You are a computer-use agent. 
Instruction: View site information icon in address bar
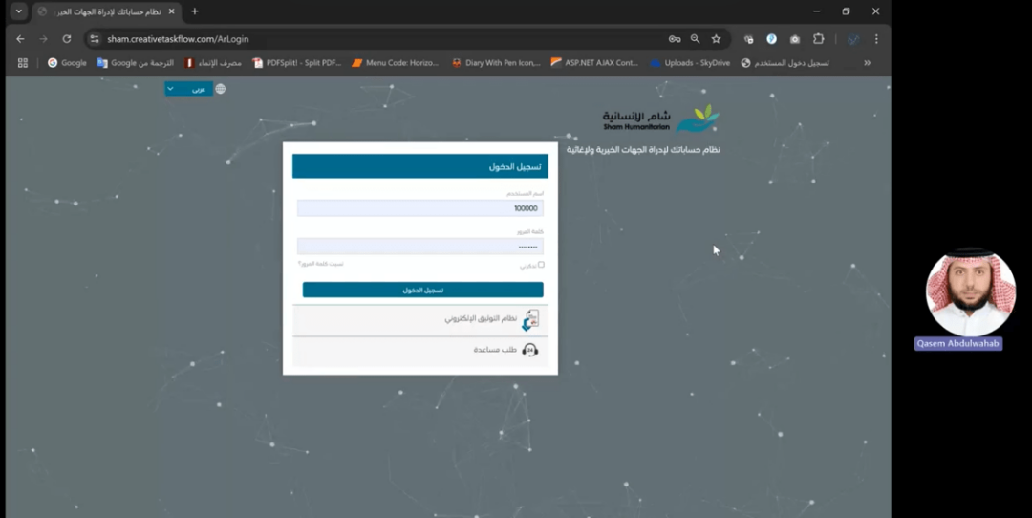[95, 39]
